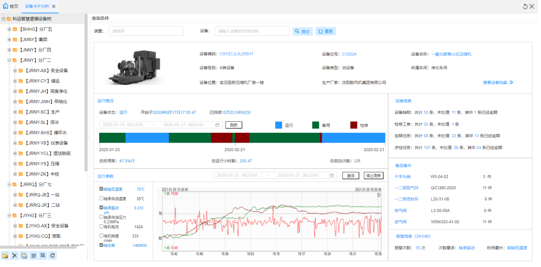Click folder icon of 科远智慧逻辑设备树 root
This screenshot has width=541, height=267.
pos(9,19)
